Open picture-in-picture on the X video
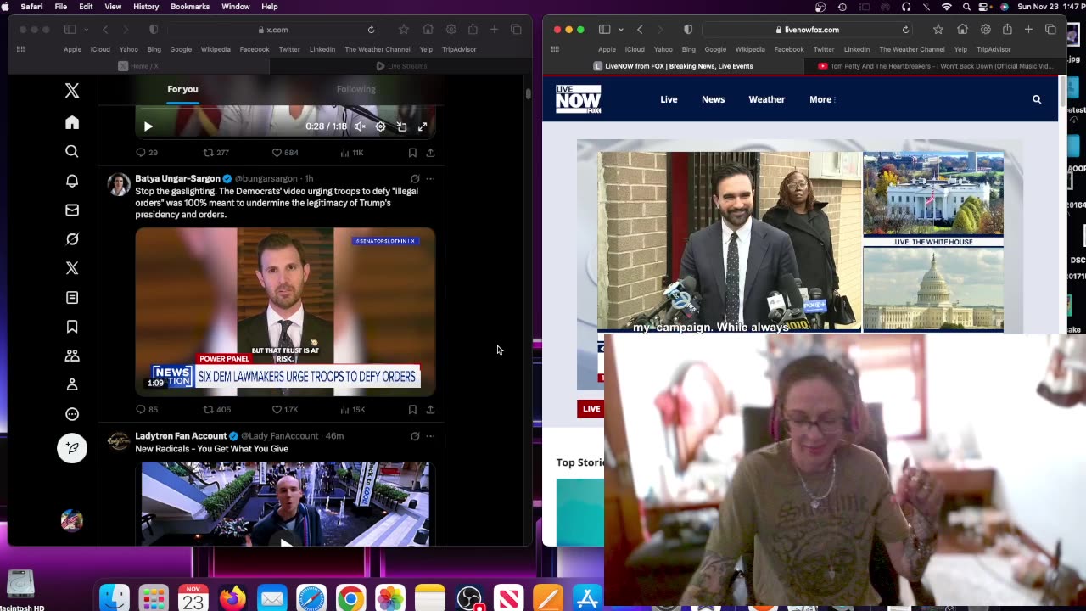The image size is (1086, 611). 401,126
